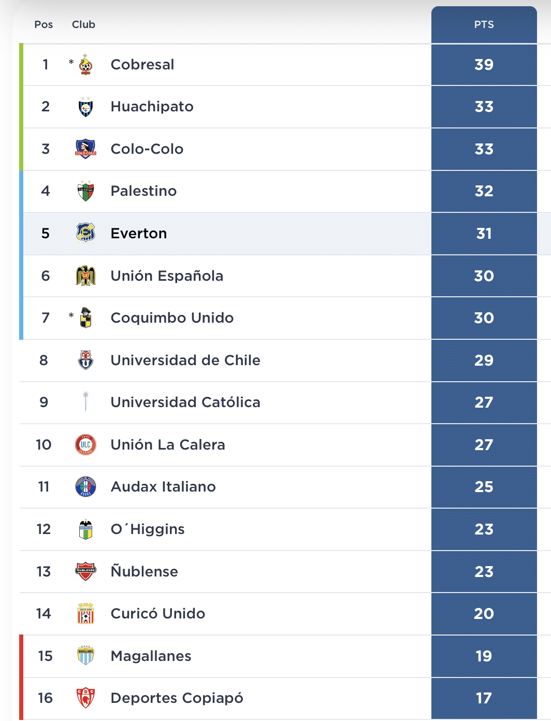This screenshot has width=551, height=721.
Task: Click the Unión La Calera ULC badge
Action: click(85, 444)
